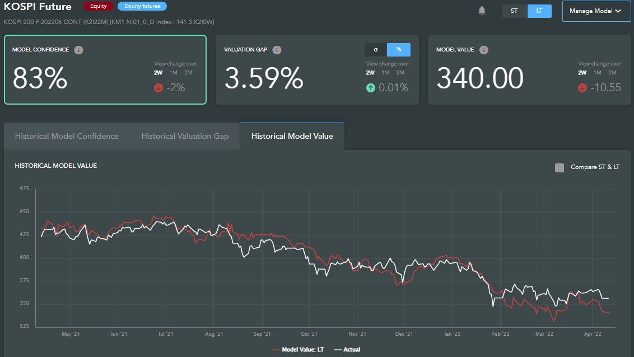Select 2W change in Model Value card
This screenshot has width=634, height=357.
point(582,73)
